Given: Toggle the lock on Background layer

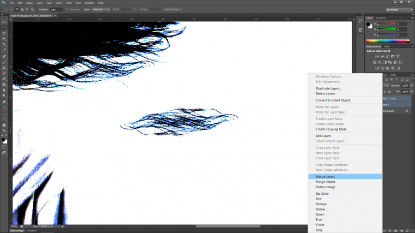Looking at the screenshot, I should tap(407, 111).
